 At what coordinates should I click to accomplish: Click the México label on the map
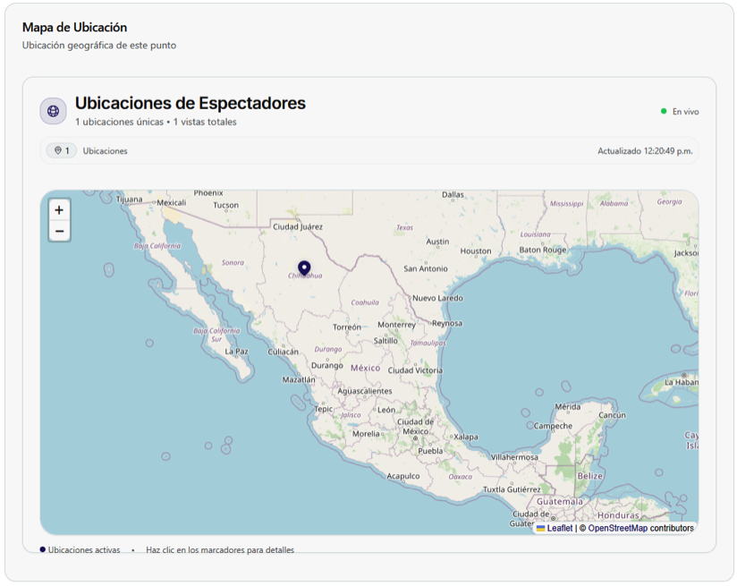[366, 367]
